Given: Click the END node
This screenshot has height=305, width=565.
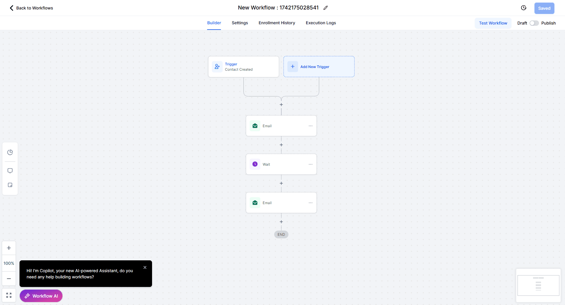Looking at the screenshot, I should pyautogui.click(x=281, y=235).
